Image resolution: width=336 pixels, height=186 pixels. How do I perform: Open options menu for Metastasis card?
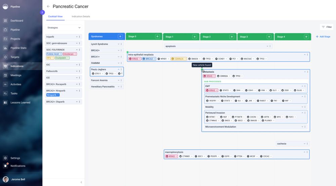point(308,72)
